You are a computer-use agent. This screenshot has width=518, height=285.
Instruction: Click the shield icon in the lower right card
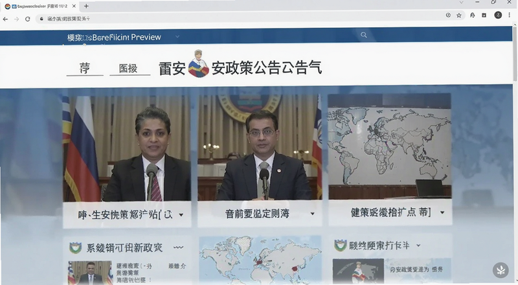[x=341, y=245]
